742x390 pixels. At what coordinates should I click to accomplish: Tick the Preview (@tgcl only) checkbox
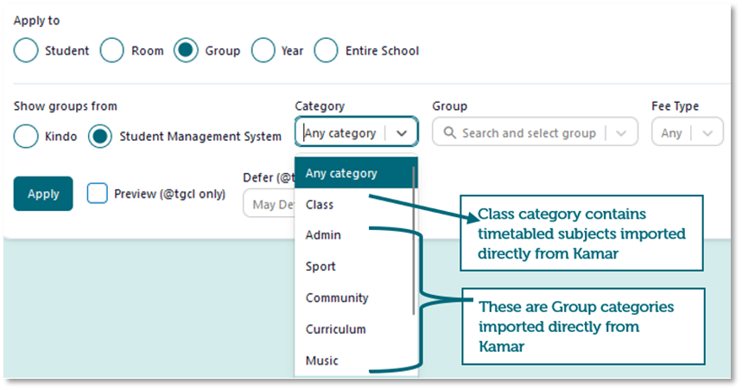(97, 194)
